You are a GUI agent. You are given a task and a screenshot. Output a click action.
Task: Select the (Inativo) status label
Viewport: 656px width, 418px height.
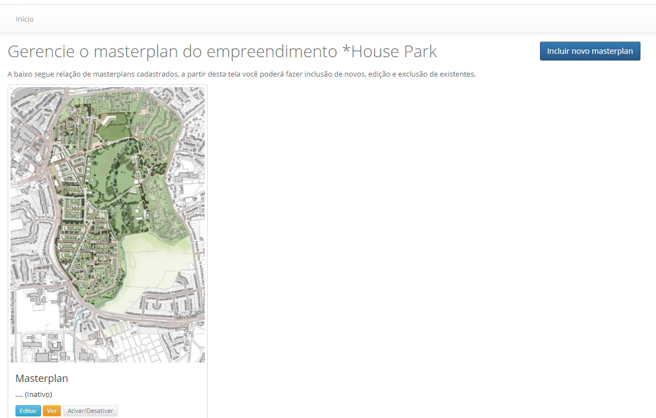[38, 395]
